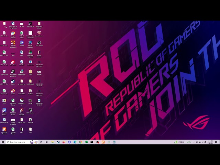Open the Discord desktop shortcut
Image resolution: width=220 pixels, height=165 pixels.
(x=22, y=43)
